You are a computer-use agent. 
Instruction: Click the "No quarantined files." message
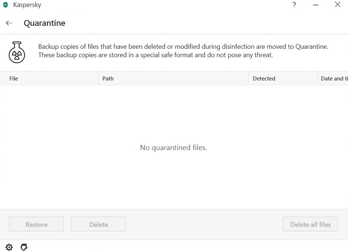coord(173,147)
